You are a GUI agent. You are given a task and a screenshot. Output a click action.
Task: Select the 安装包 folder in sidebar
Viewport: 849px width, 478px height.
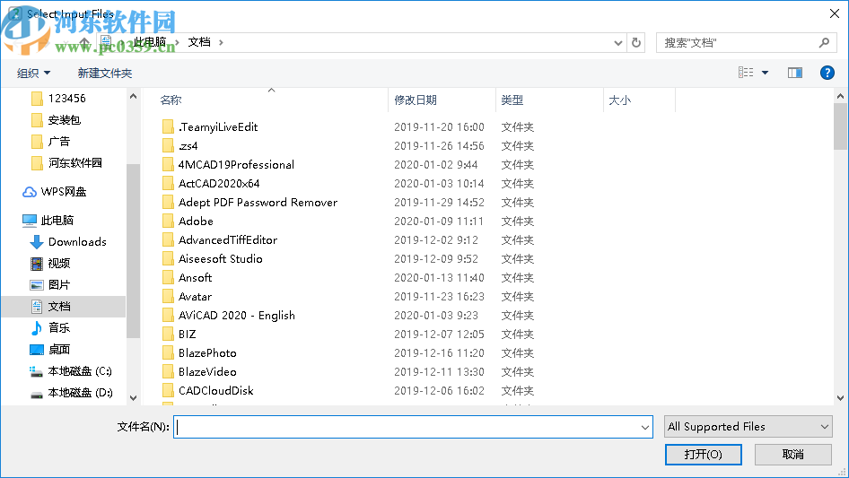point(56,119)
